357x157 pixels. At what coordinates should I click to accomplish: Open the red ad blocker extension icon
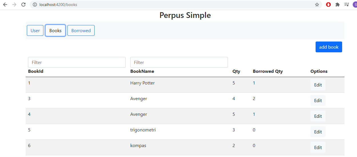tap(328, 5)
